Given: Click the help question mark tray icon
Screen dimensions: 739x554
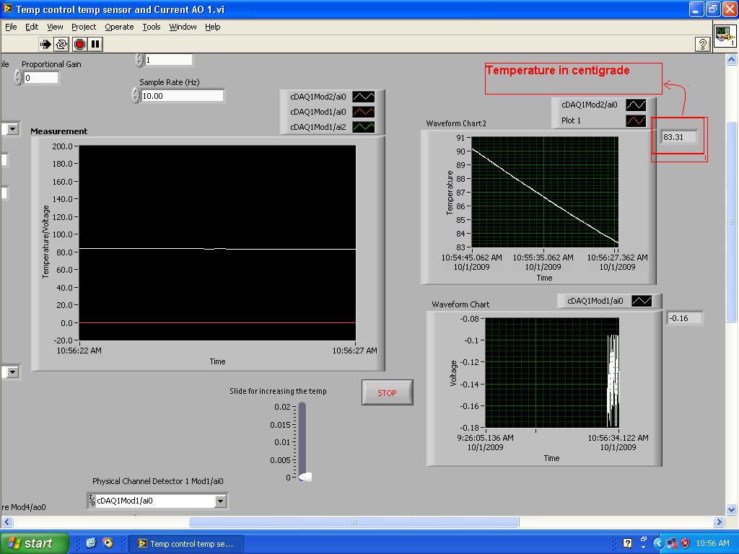Looking at the screenshot, I should click(627, 543).
